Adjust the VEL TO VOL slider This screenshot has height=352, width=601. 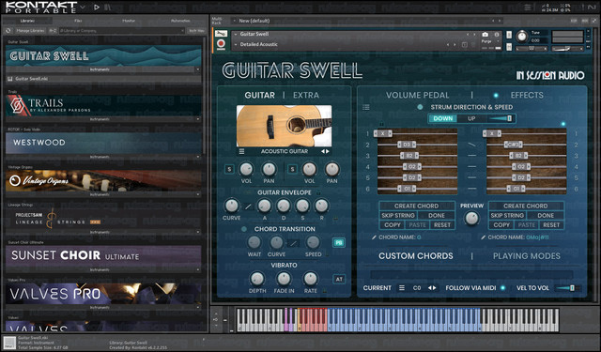(x=568, y=288)
